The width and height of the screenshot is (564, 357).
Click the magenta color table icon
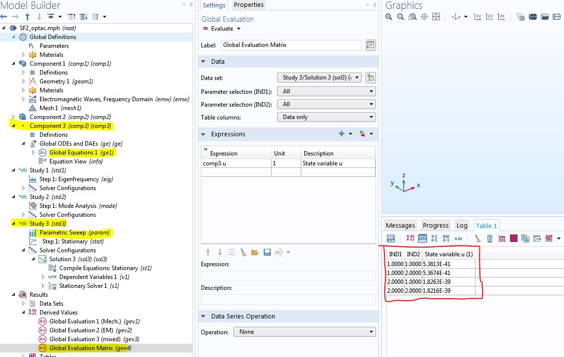pos(514,238)
